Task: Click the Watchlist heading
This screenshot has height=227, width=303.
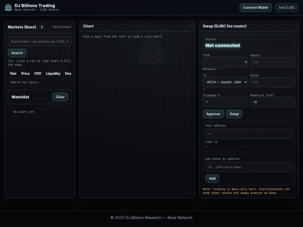Action: 20,97
